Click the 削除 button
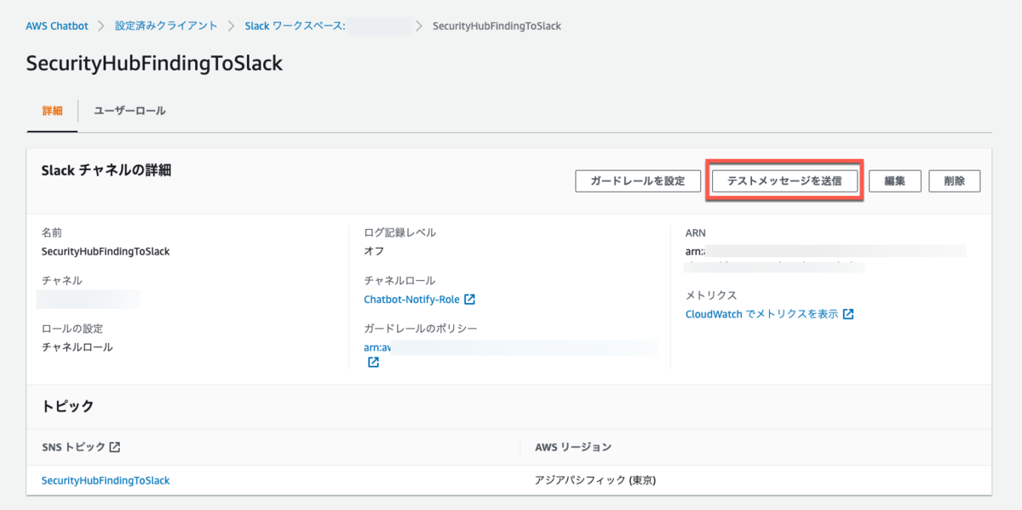1022x510 pixels. (x=954, y=181)
